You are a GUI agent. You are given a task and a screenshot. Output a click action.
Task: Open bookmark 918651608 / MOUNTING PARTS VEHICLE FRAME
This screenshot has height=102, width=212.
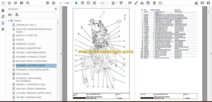pyautogui.click(x=34, y=31)
